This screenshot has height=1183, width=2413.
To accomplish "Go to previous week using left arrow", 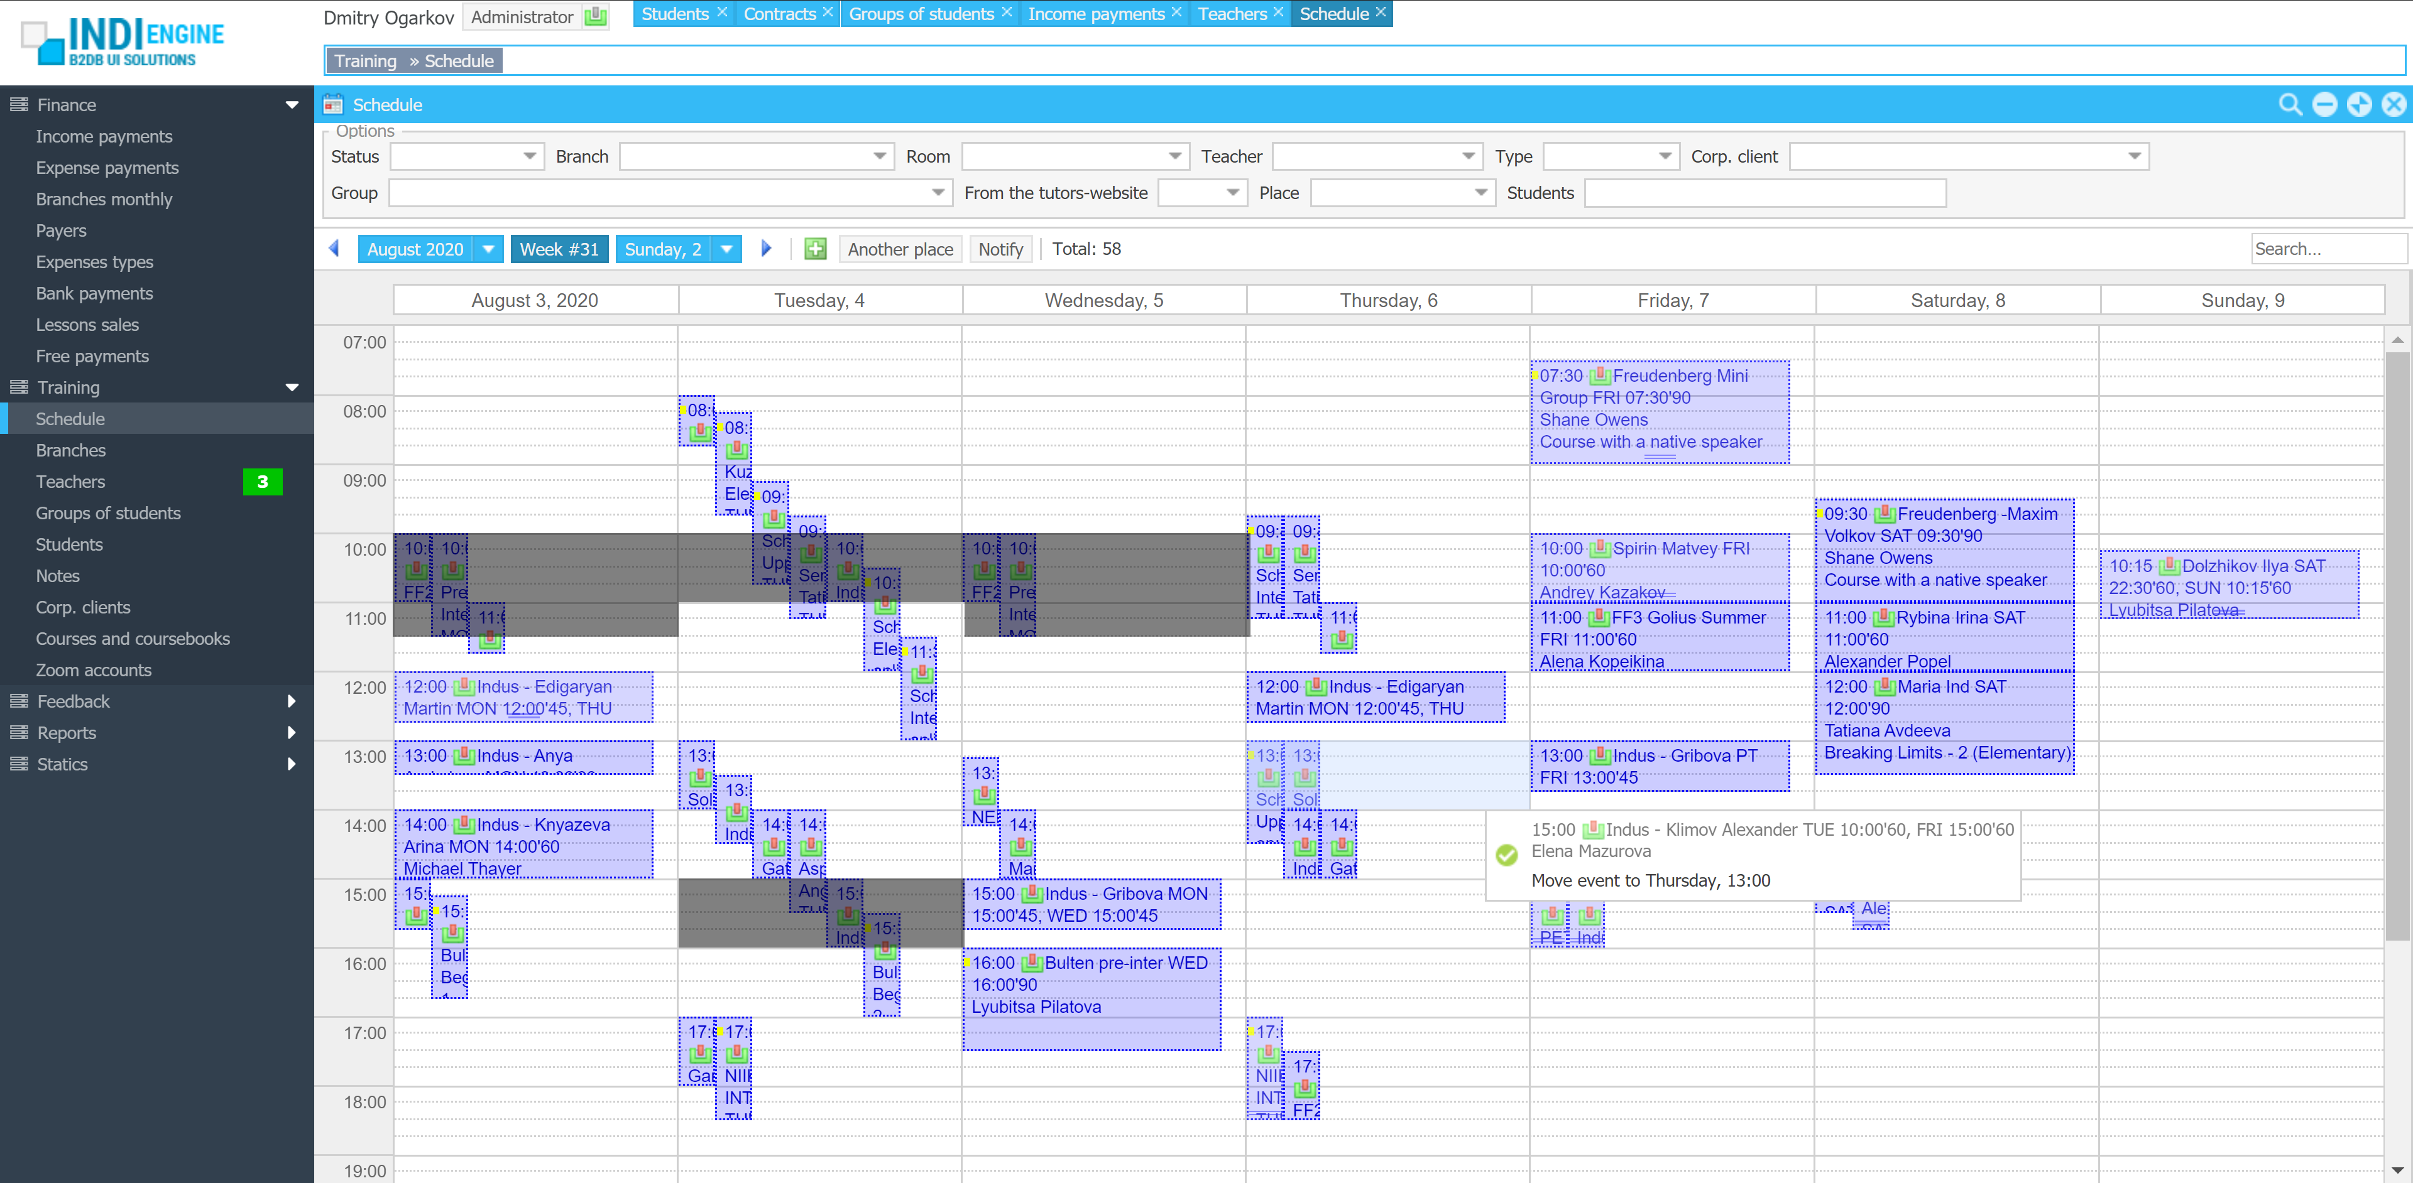I will [x=334, y=249].
